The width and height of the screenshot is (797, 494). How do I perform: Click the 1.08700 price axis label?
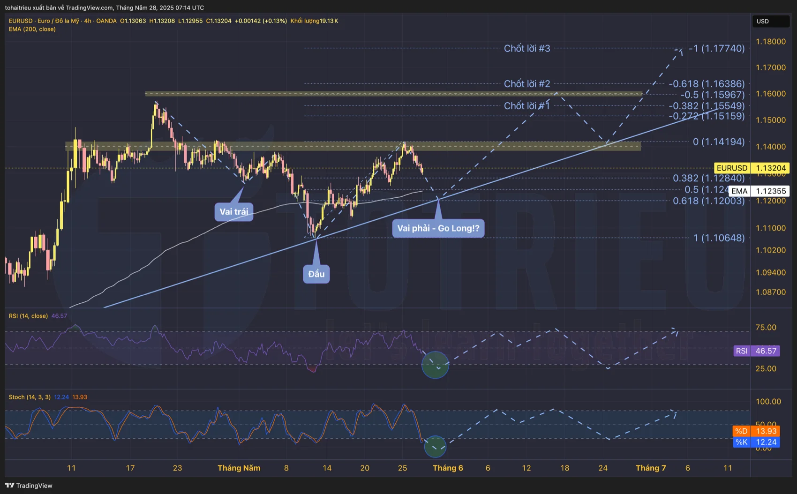pos(771,292)
